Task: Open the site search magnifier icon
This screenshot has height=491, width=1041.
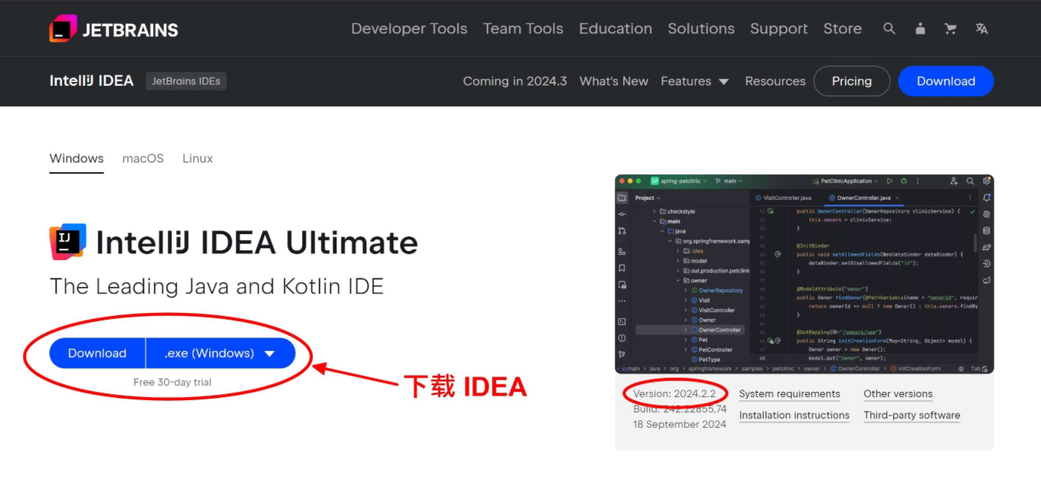Action: (x=889, y=28)
